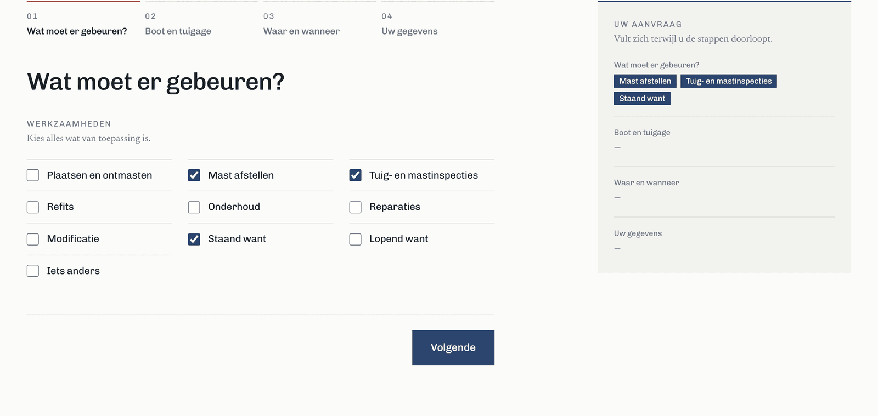This screenshot has height=416, width=878.
Task: Click 'Kies alles wat van toepassing is.' text
Action: pyautogui.click(x=89, y=138)
